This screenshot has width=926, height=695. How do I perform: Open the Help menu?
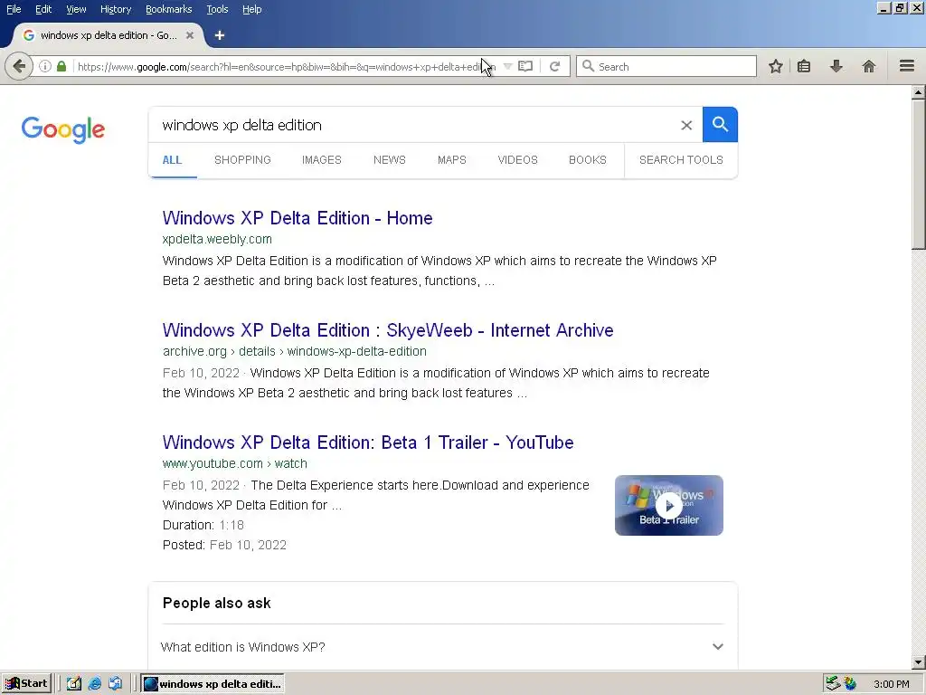click(x=252, y=9)
